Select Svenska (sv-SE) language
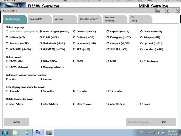This screenshot has height=136, width=181. pos(17,43)
